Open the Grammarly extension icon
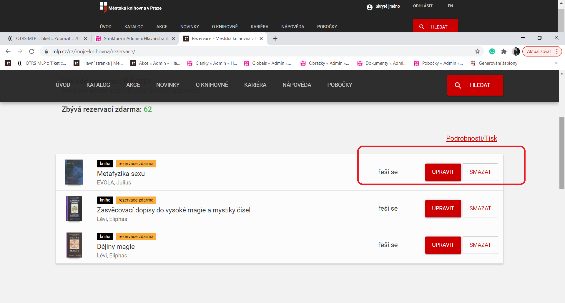 click(x=492, y=51)
